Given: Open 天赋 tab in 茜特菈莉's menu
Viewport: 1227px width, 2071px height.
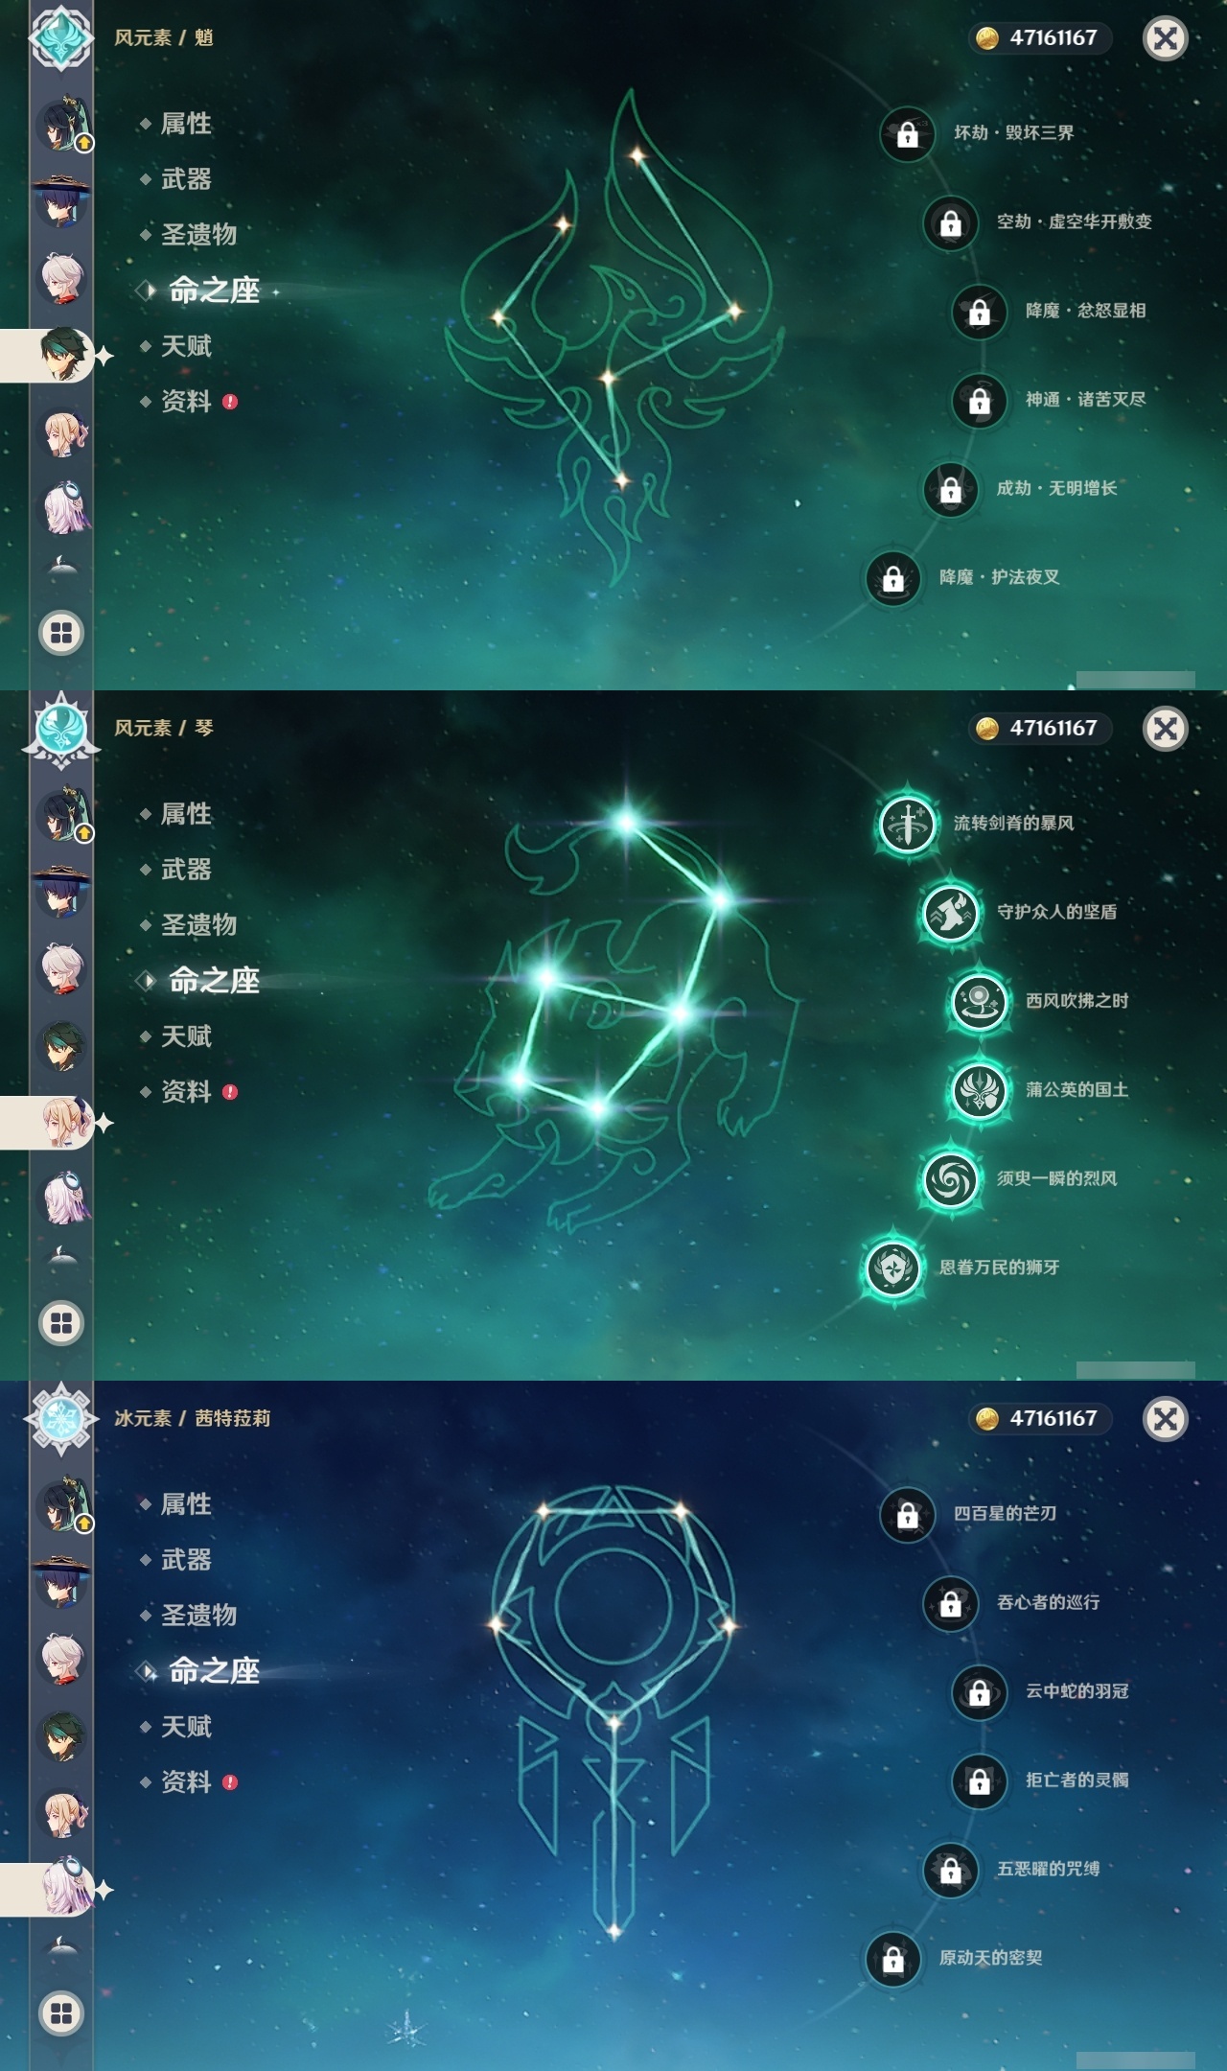Looking at the screenshot, I should [186, 1727].
